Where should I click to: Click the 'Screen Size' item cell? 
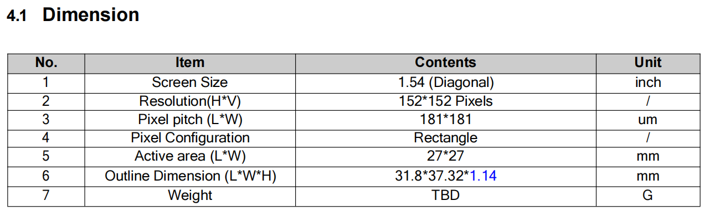190,83
